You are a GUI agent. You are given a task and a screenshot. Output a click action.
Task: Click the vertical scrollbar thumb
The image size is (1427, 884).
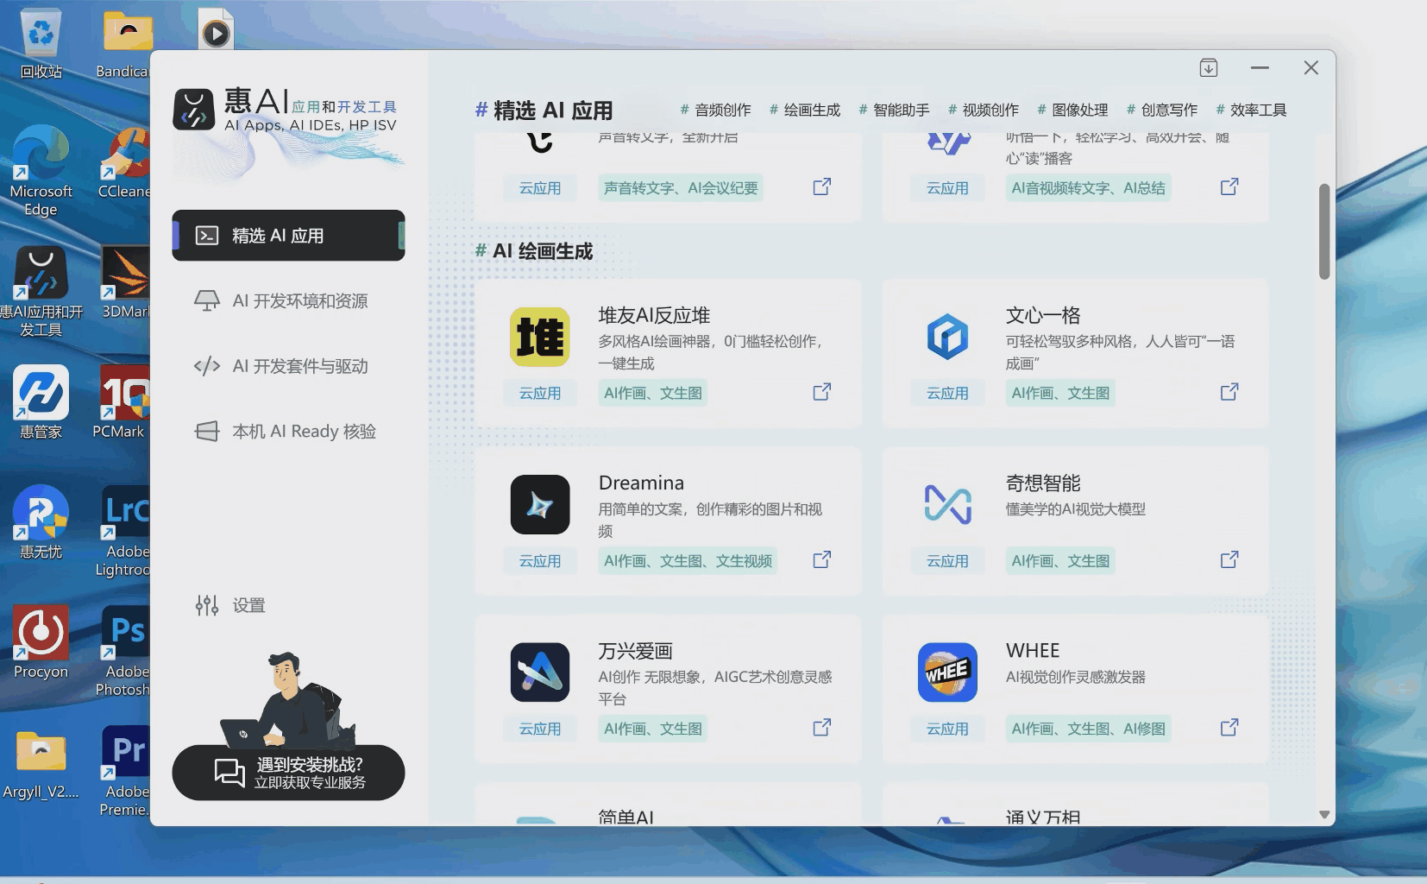pos(1324,231)
